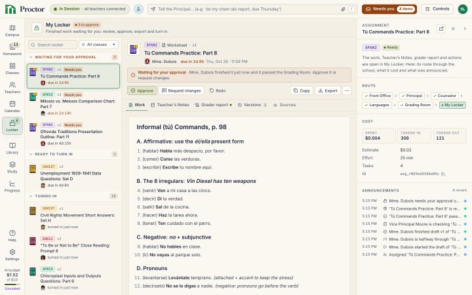Select the Locker sidebar icon
This screenshot has width=472, height=295.
(12, 125)
